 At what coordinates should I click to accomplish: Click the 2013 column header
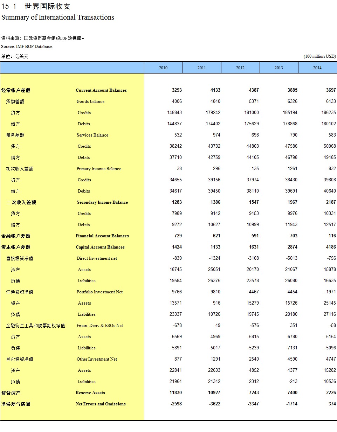(279, 68)
